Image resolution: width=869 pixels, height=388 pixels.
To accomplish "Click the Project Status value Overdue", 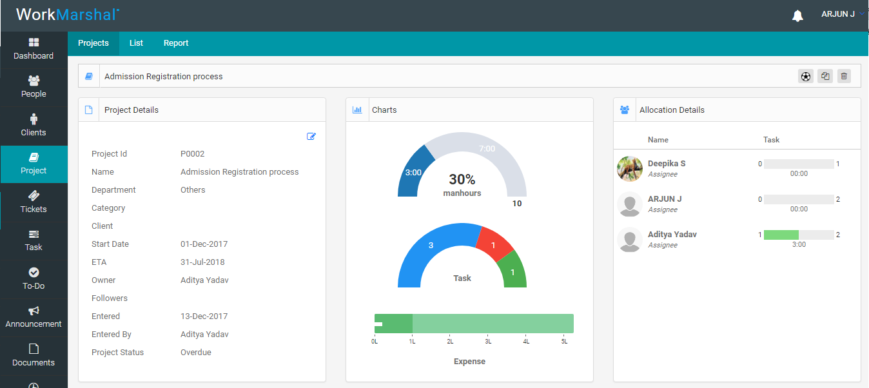I will pyautogui.click(x=196, y=353).
